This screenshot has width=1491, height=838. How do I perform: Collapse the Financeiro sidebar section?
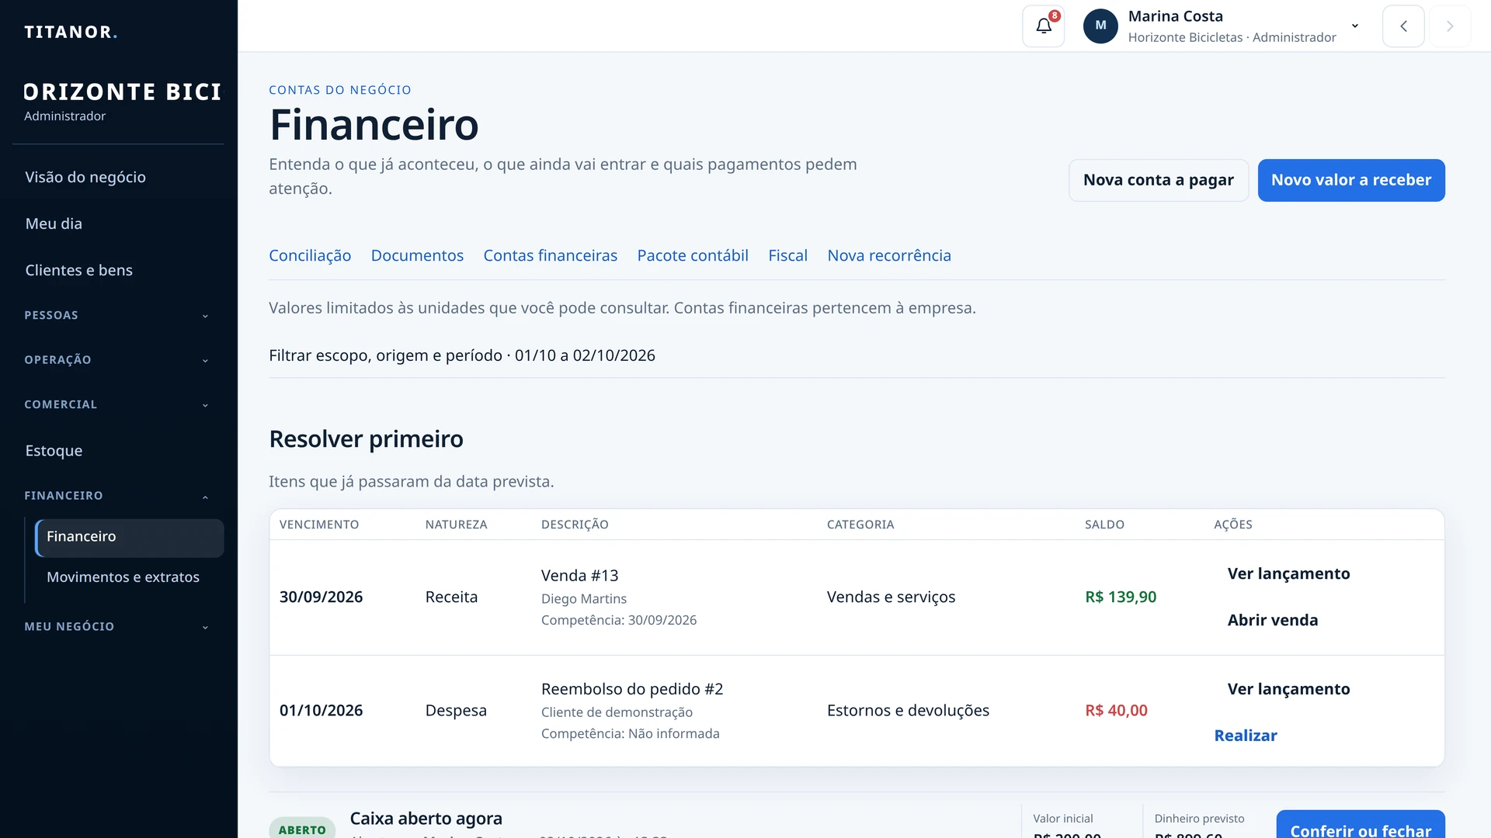[118, 496]
